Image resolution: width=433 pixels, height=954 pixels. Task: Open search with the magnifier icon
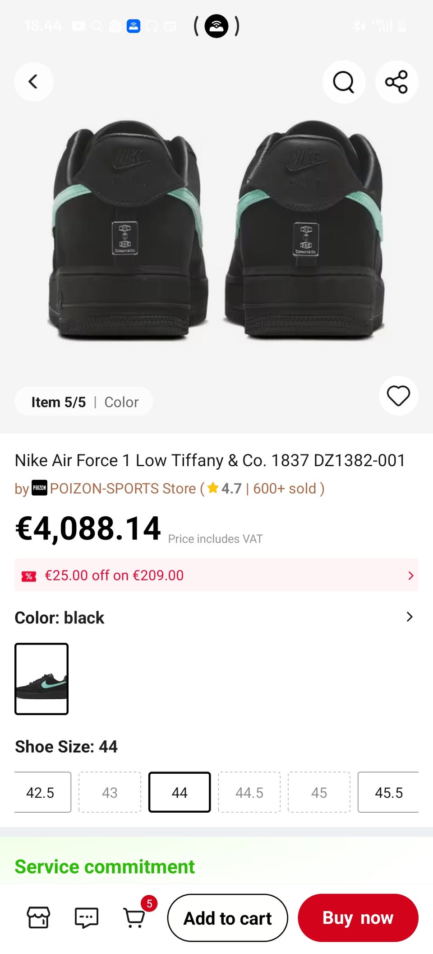click(344, 82)
